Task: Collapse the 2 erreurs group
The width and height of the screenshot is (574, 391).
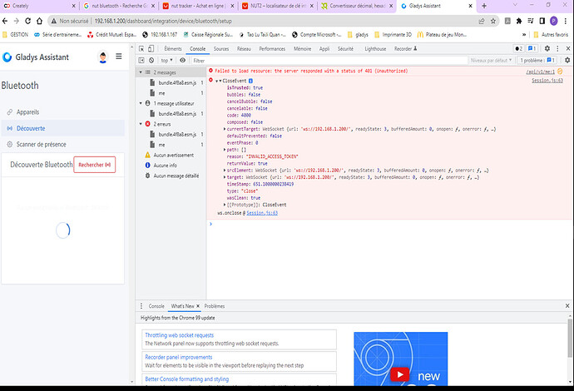Action: point(141,124)
